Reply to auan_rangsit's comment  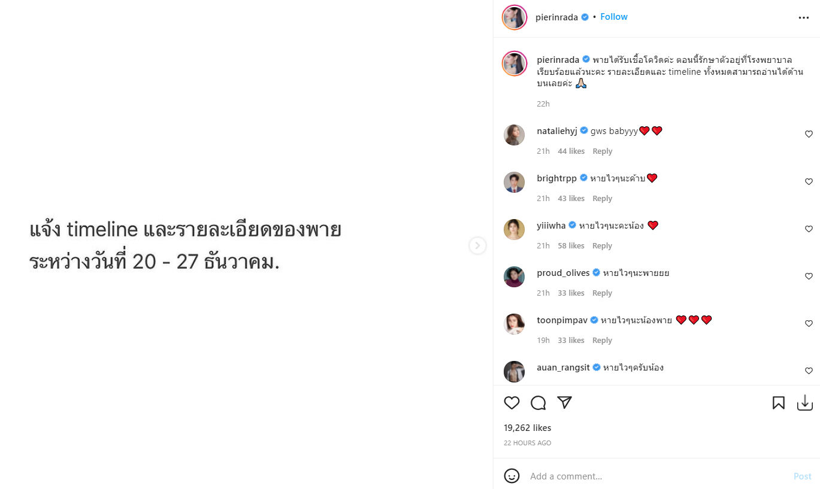[x=602, y=387]
